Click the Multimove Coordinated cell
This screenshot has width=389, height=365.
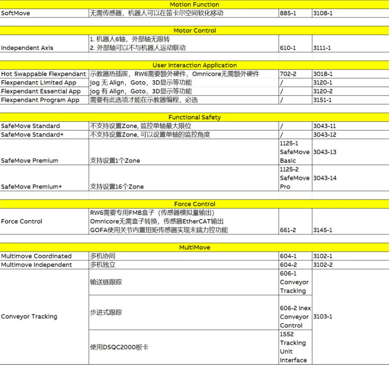tap(44, 256)
